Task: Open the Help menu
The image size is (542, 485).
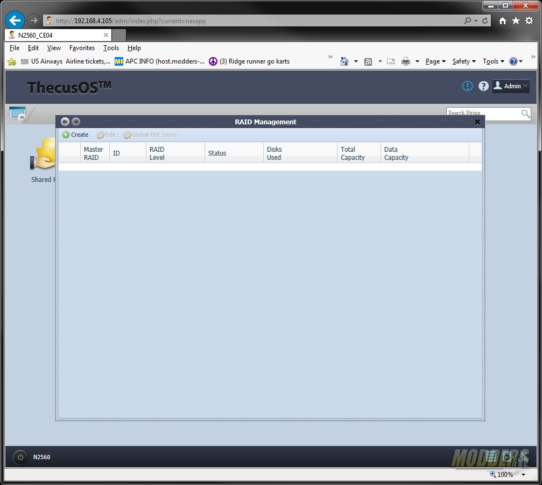Action: [x=134, y=48]
